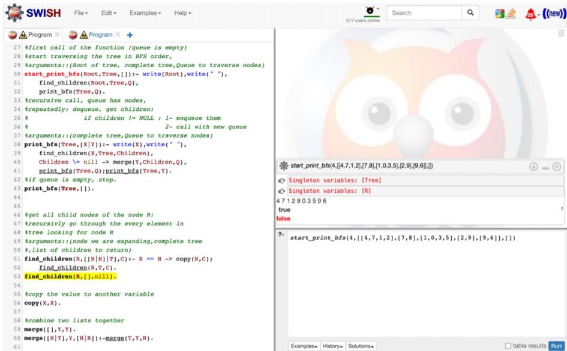This screenshot has width=567, height=351.
Task: Click the user avatar icon above users online
Action: coord(370,10)
